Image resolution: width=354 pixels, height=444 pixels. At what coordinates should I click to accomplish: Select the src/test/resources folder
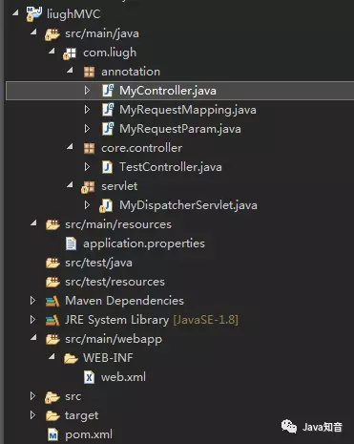[x=115, y=282]
